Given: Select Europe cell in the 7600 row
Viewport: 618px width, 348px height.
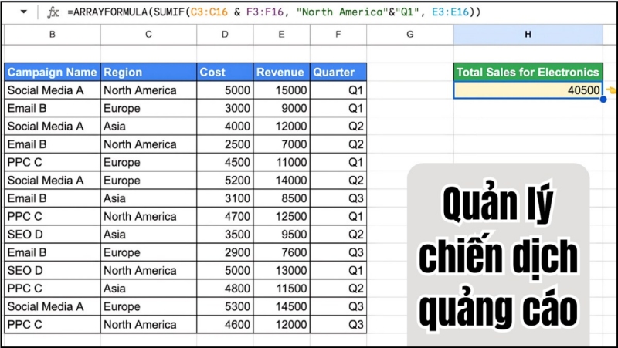Looking at the screenshot, I should pyautogui.click(x=148, y=252).
